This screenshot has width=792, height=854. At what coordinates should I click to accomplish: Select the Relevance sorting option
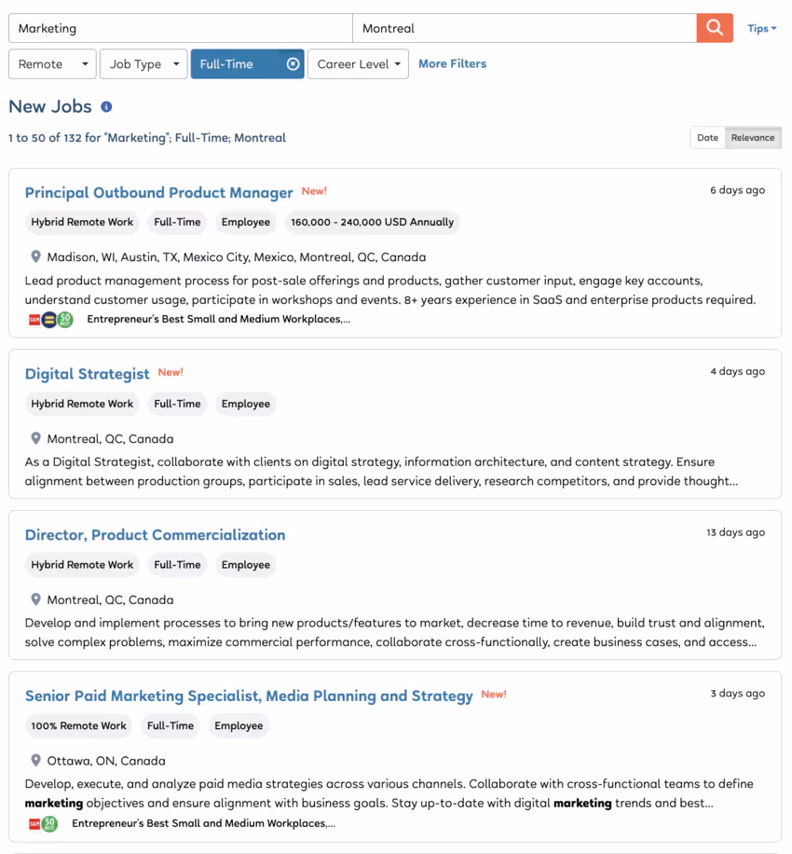coord(752,137)
